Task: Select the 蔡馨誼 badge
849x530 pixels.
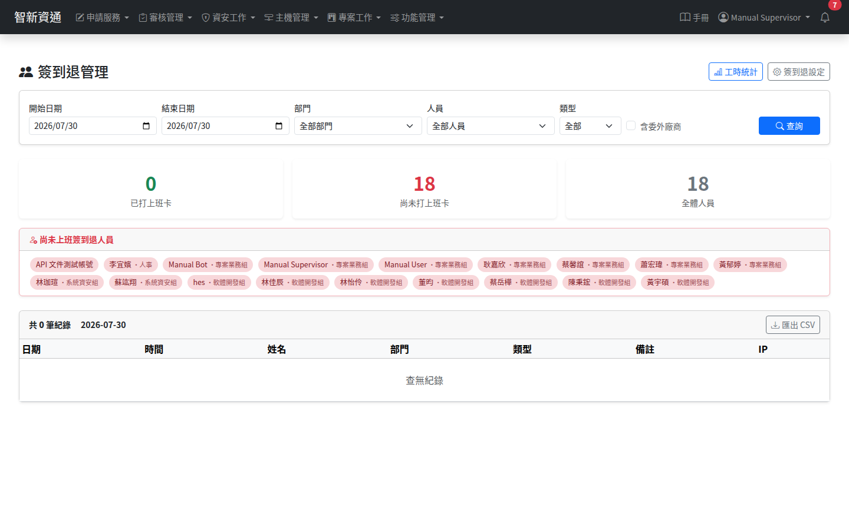Action: [593, 265]
